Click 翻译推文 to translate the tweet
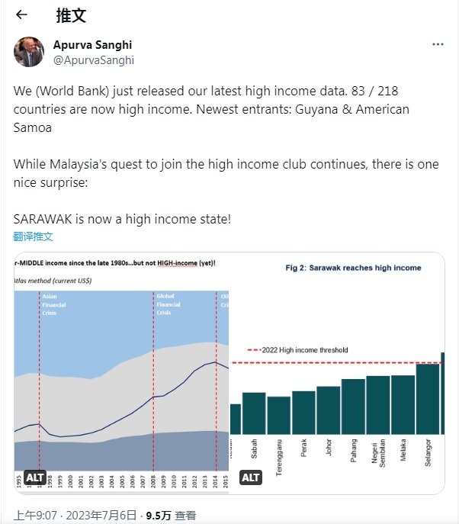 tap(34, 236)
